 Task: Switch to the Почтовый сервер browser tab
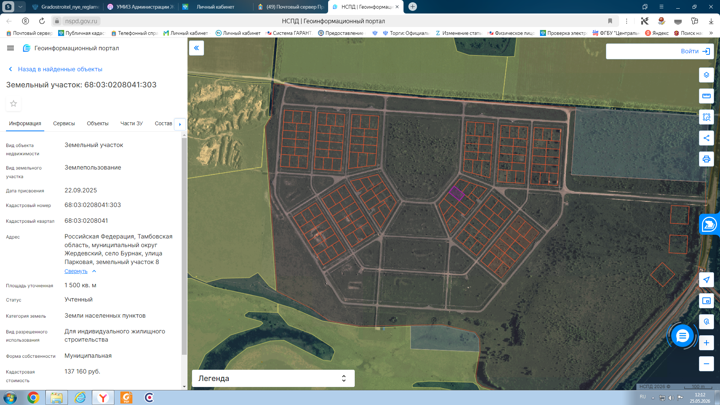coord(291,7)
